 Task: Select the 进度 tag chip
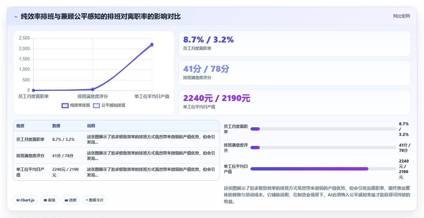pyautogui.click(x=70, y=200)
